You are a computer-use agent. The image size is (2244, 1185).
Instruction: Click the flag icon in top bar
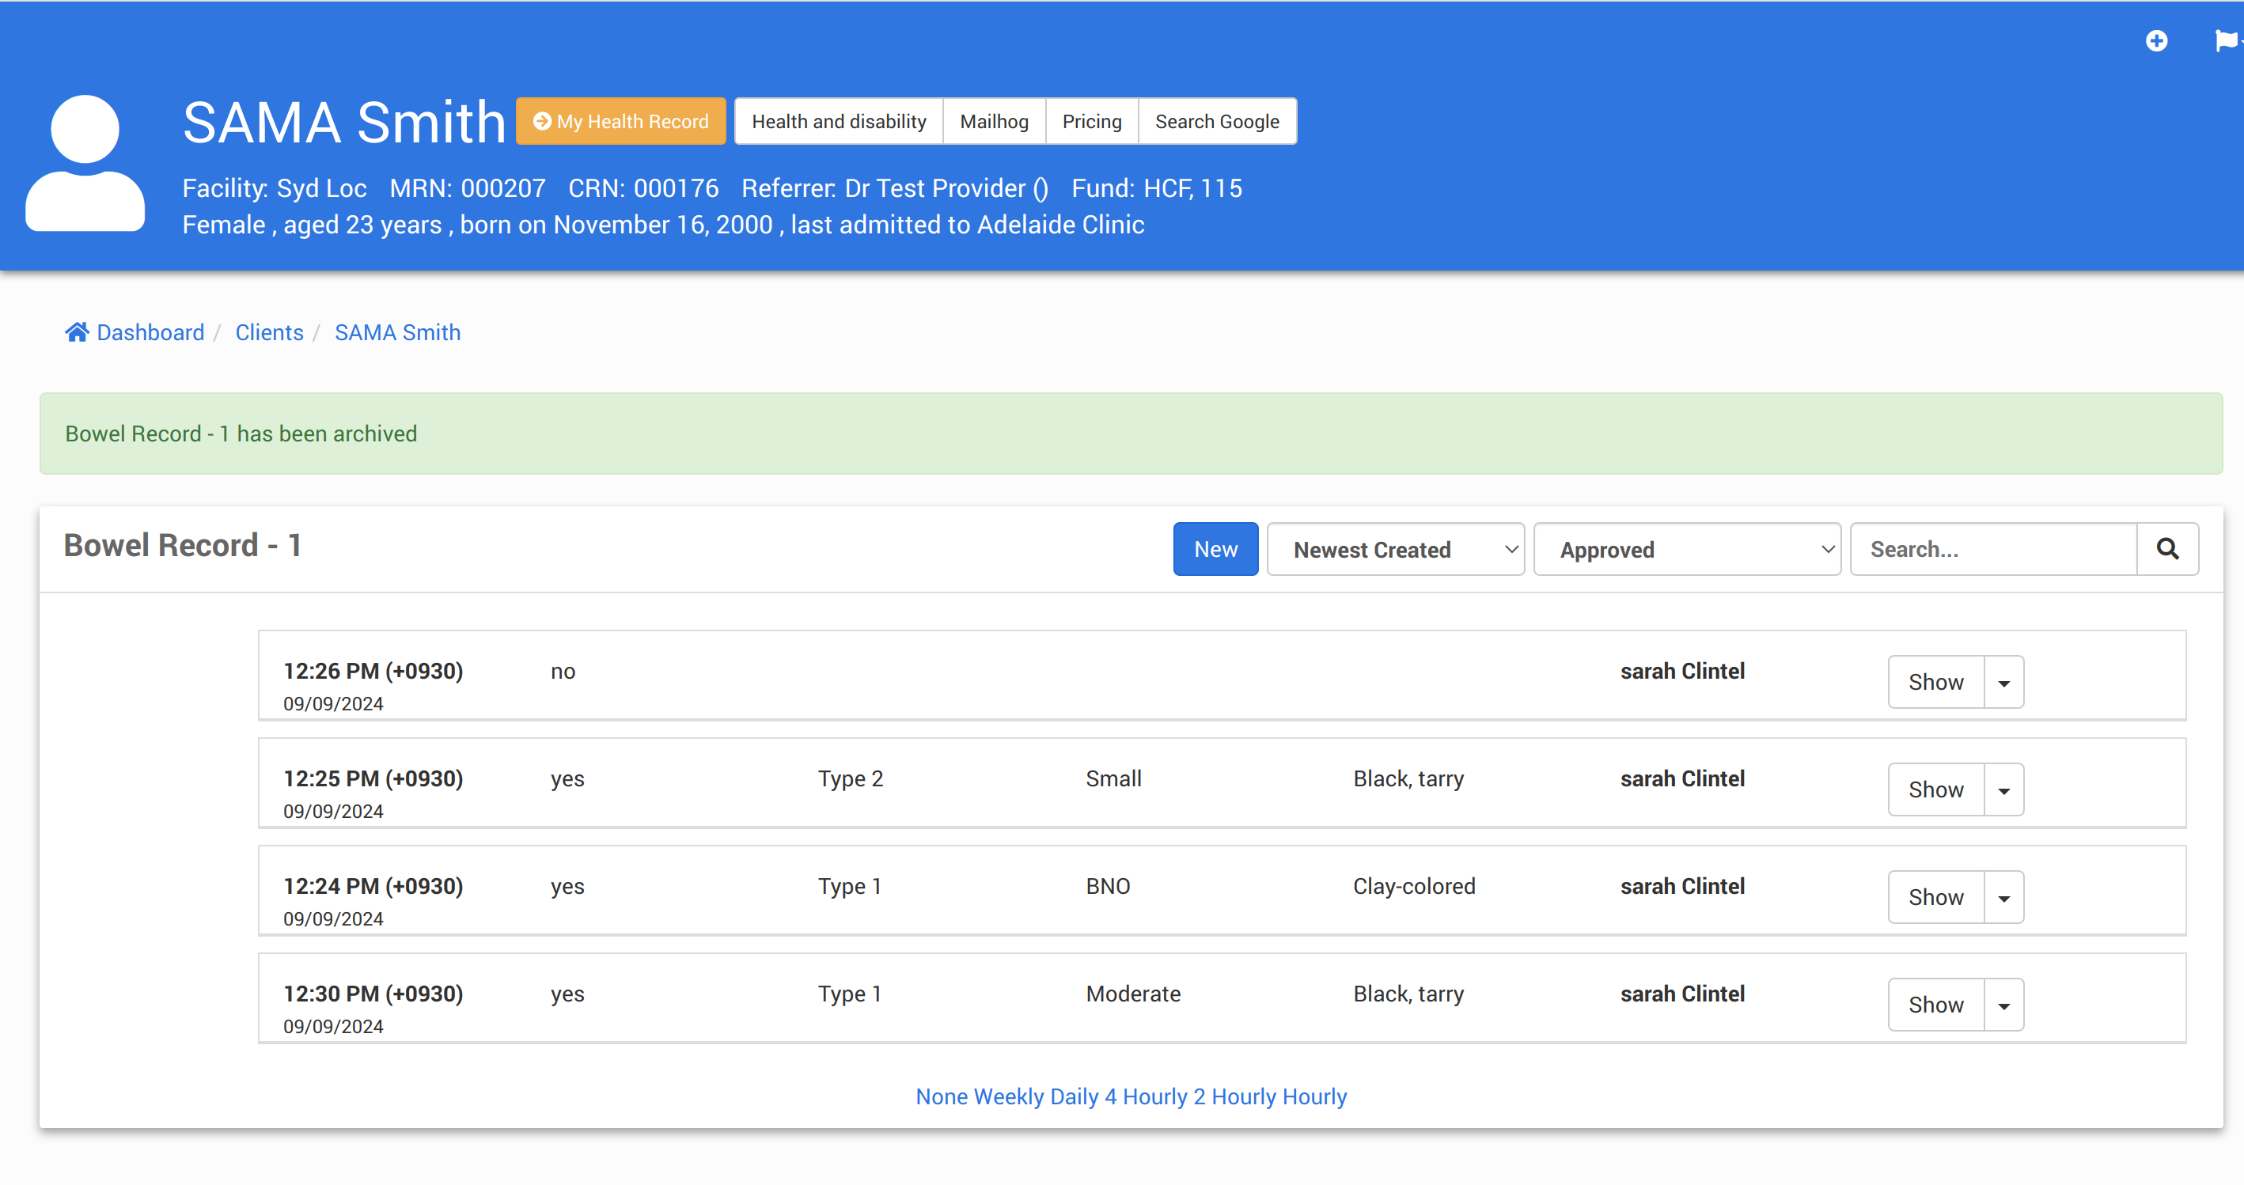(2226, 41)
